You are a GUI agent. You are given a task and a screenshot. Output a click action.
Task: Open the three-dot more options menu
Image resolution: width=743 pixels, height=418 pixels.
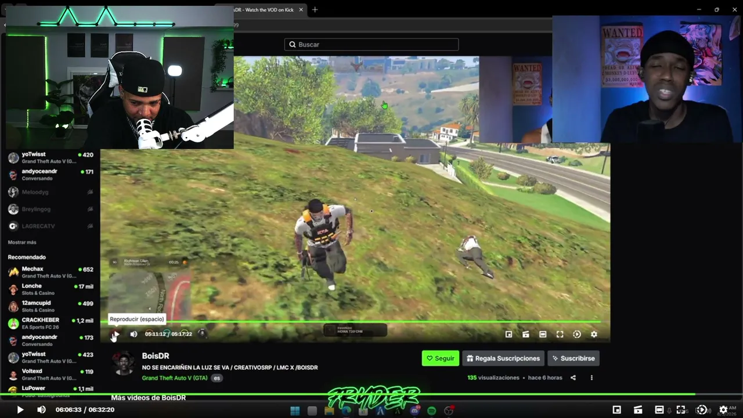pyautogui.click(x=591, y=377)
